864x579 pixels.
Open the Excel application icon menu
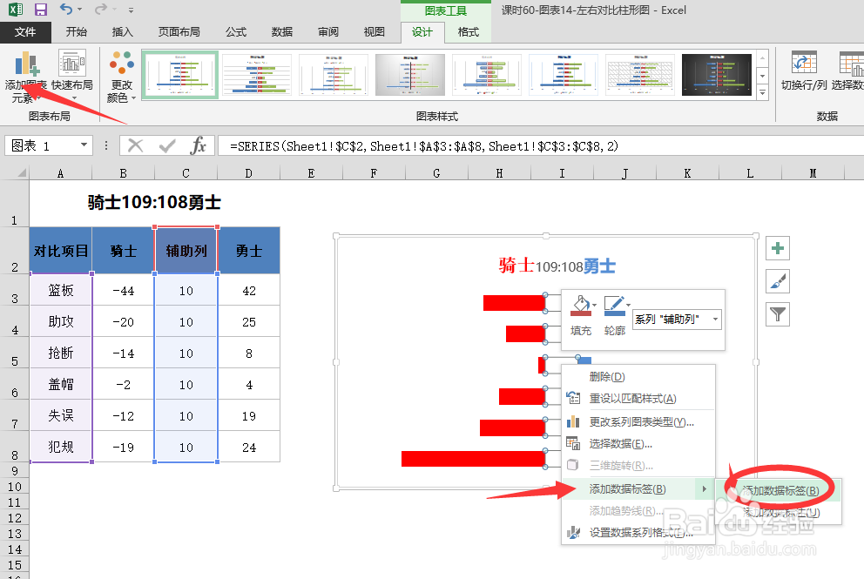(16, 10)
